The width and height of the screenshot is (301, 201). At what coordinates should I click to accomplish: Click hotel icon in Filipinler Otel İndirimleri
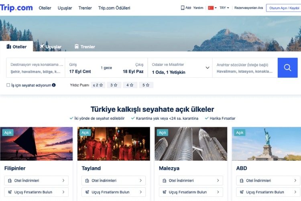coord(10,180)
